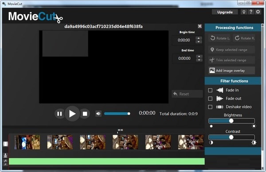Click Trim selected range
This screenshot has width=266, height=172.
(231, 60)
